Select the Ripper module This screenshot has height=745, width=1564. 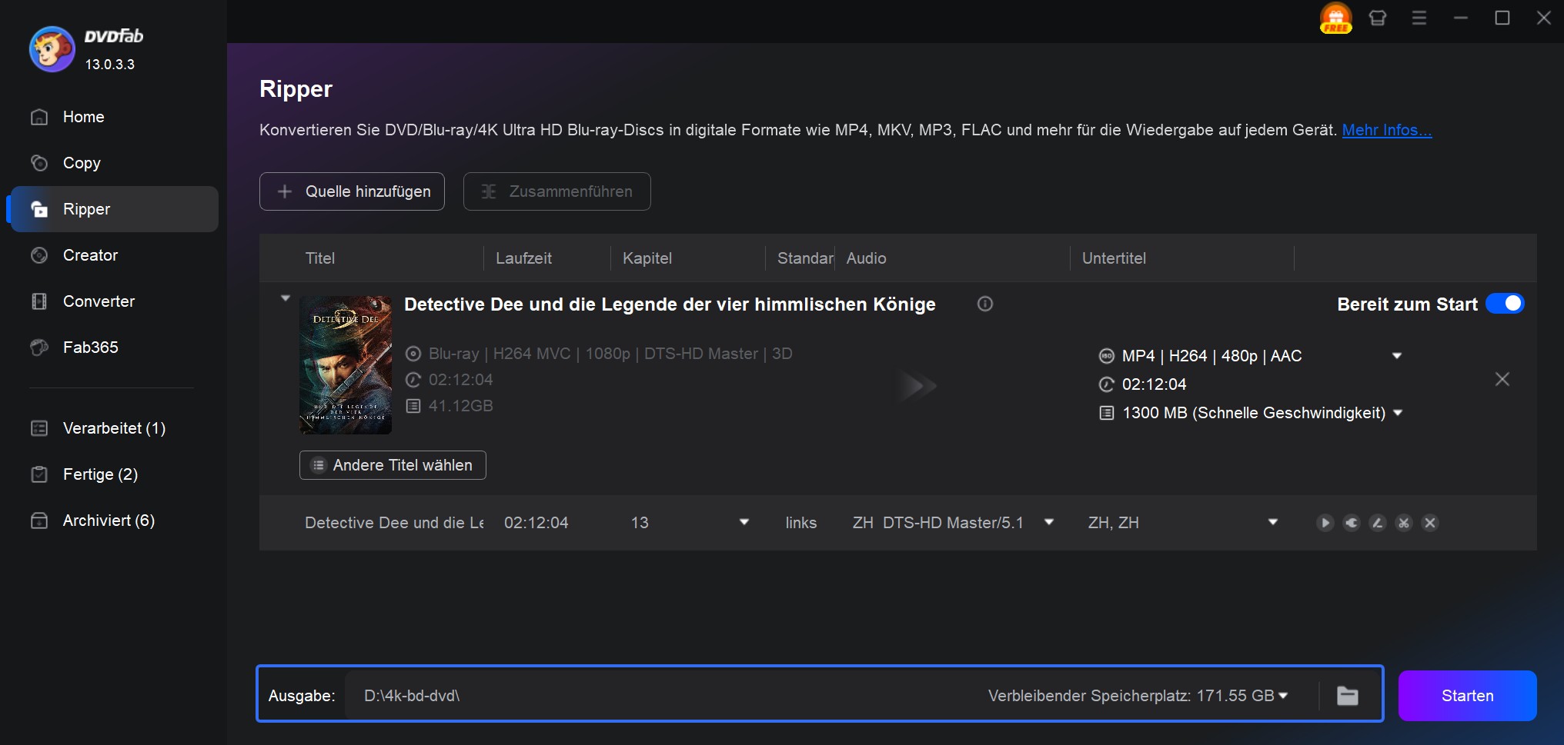click(113, 209)
